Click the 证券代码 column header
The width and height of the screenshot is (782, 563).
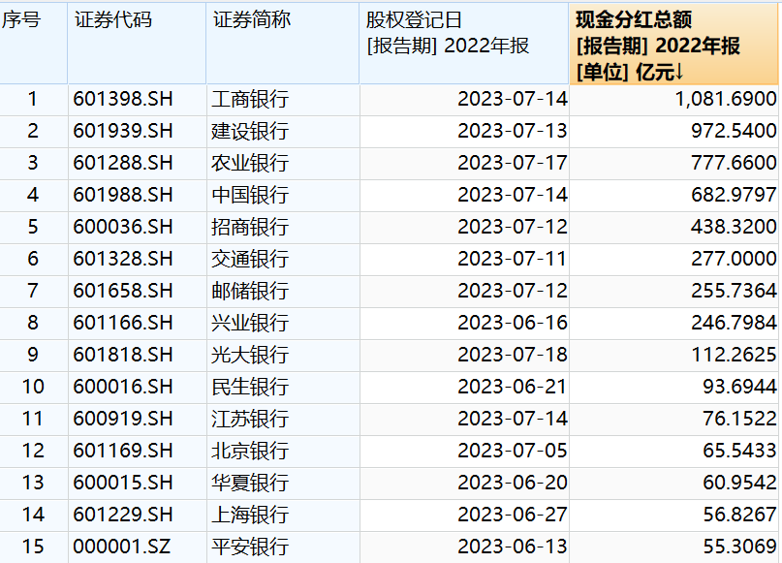coord(137,44)
